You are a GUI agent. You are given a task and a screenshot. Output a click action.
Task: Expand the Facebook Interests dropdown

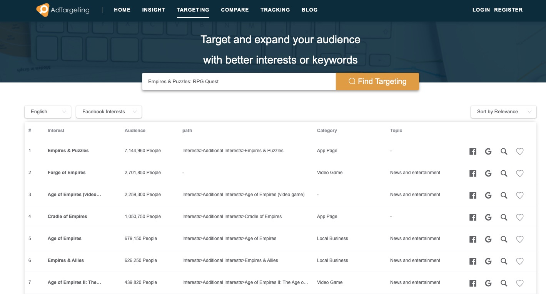(109, 112)
